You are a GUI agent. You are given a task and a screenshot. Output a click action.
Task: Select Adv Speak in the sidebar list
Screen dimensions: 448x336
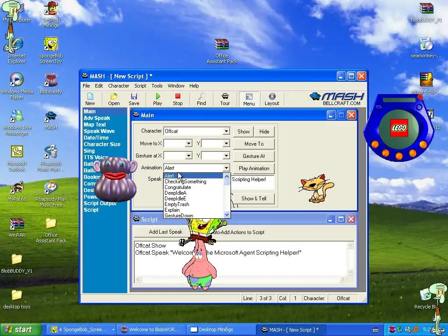tap(97, 118)
